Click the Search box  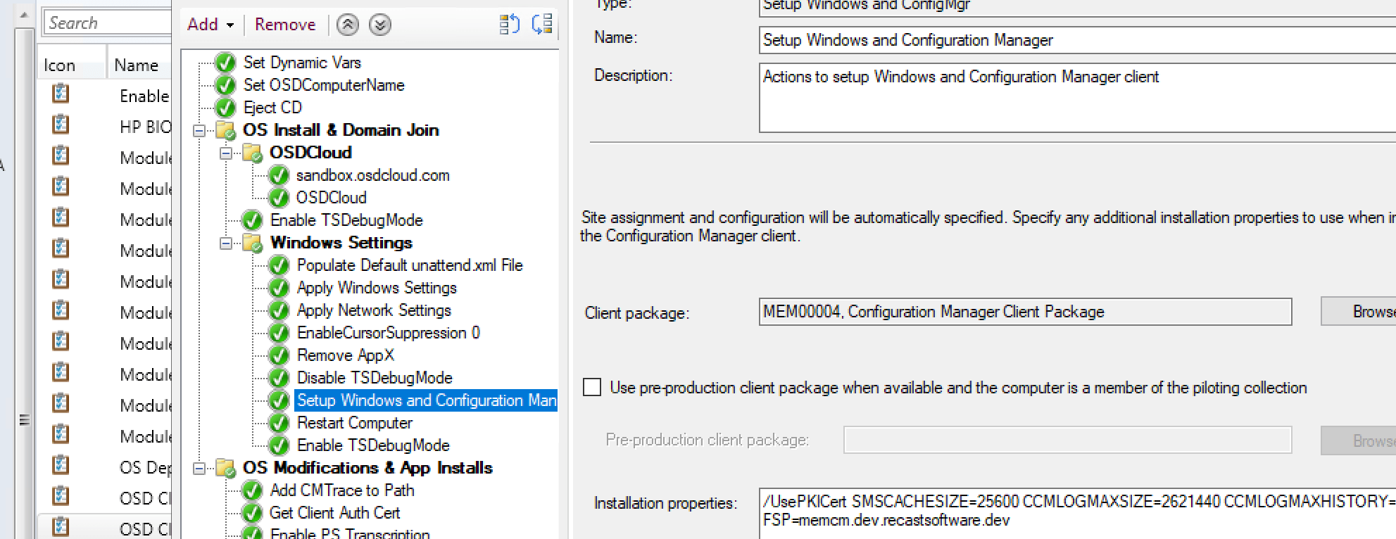point(106,23)
